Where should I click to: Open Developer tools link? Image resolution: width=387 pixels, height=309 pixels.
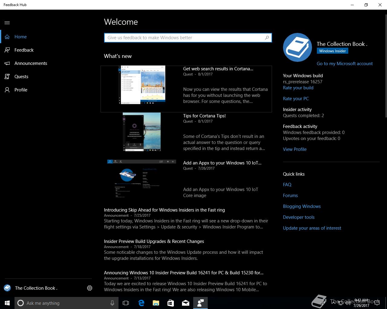(299, 217)
